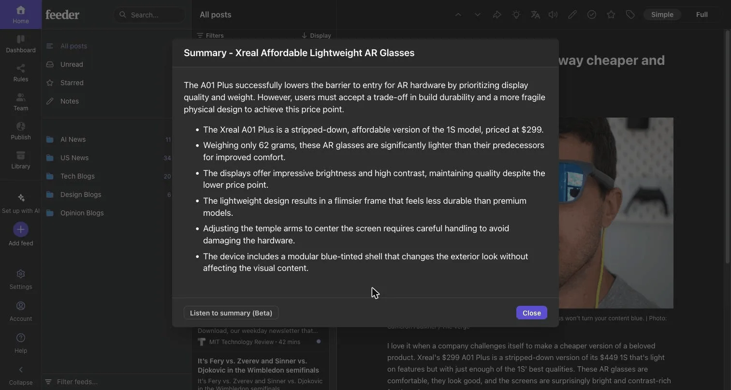Click the Filter feeds field

(116, 382)
